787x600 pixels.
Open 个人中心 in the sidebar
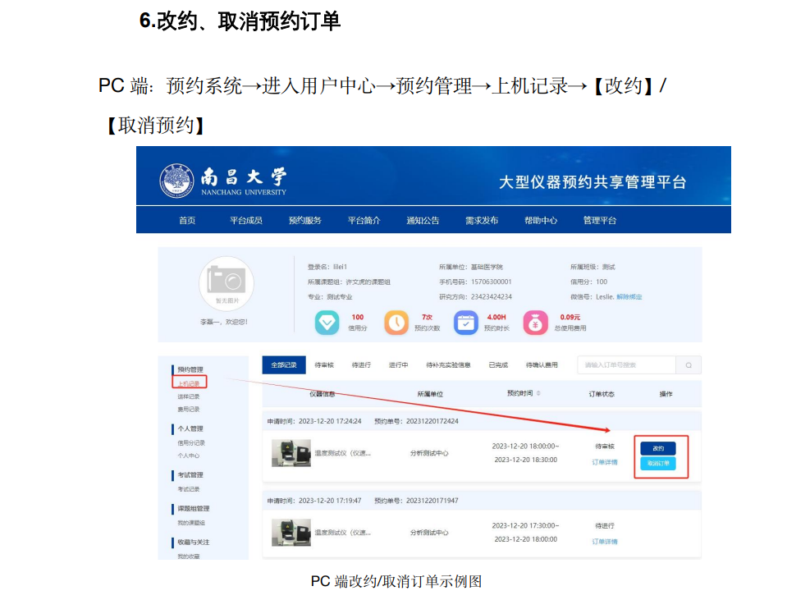point(188,456)
